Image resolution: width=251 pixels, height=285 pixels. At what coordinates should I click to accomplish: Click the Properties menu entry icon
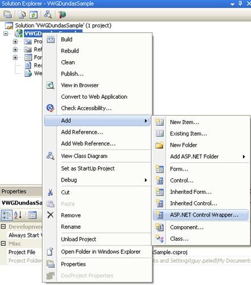click(51, 264)
